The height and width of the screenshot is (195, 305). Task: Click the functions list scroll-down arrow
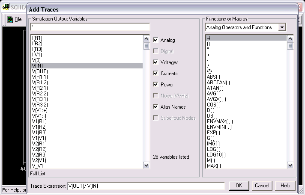click(x=290, y=165)
